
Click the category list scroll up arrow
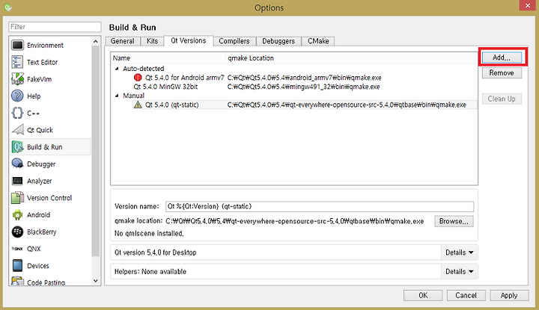[96, 42]
